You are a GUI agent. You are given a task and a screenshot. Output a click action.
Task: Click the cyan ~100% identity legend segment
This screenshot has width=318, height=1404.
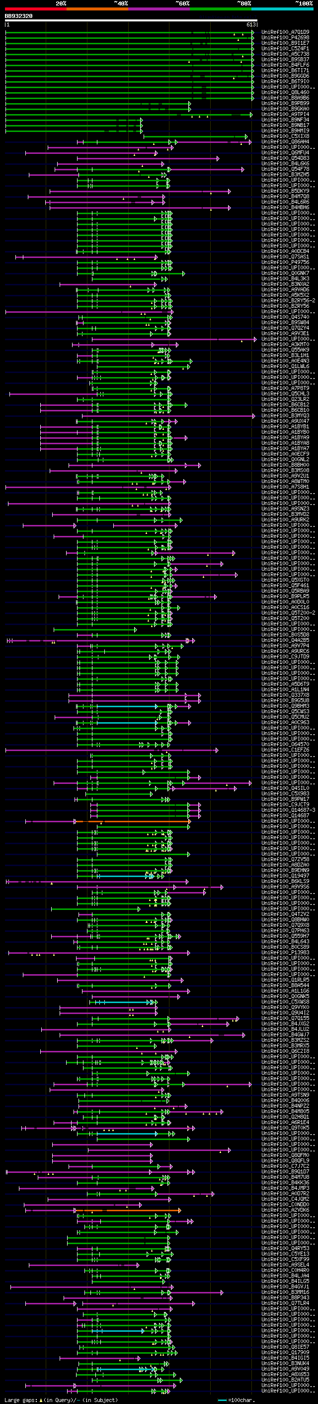coord(283,9)
